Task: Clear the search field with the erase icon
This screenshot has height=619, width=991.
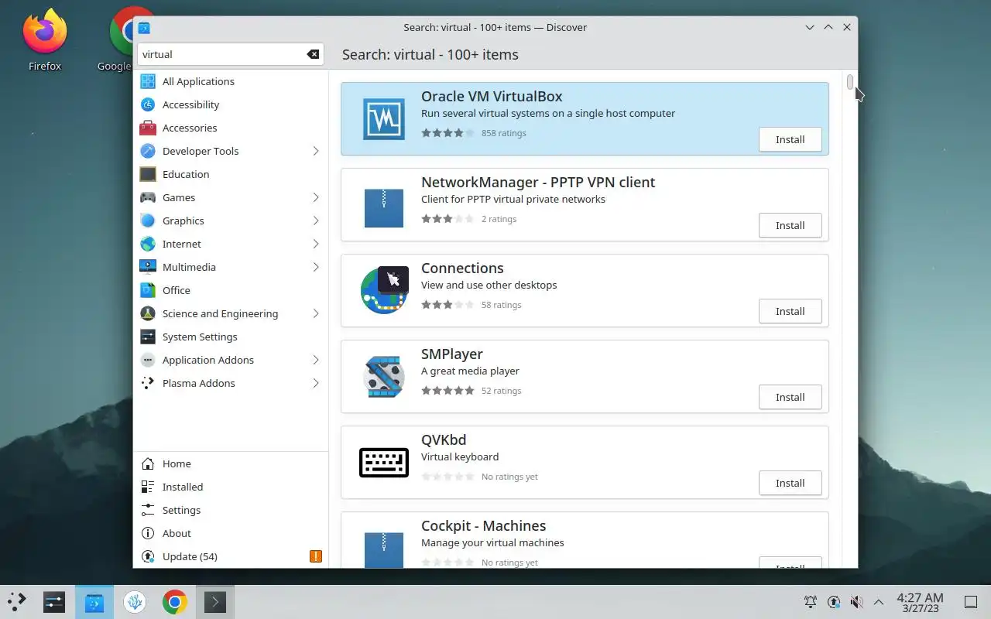Action: pos(313,54)
